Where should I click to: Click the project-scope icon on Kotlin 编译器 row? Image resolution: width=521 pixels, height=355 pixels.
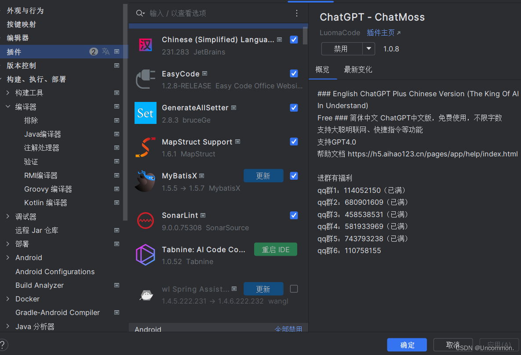pos(117,203)
